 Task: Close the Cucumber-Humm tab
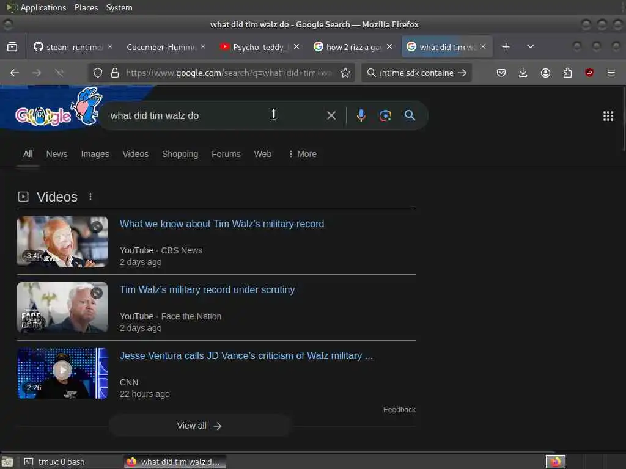coord(203,46)
